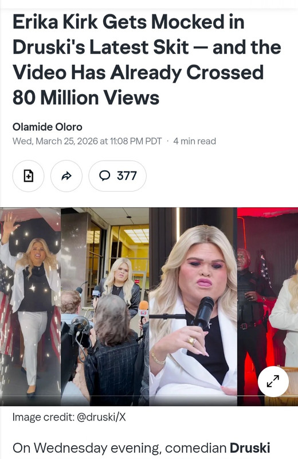
Task: Click the black microphone in the close-up panel
Action: [203, 312]
